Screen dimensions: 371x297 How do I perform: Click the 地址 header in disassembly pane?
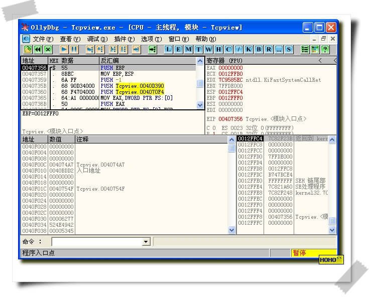tap(35, 61)
